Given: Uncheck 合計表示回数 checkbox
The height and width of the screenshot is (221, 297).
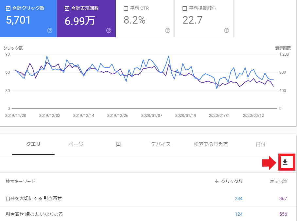Looking at the screenshot, I should point(67,9).
